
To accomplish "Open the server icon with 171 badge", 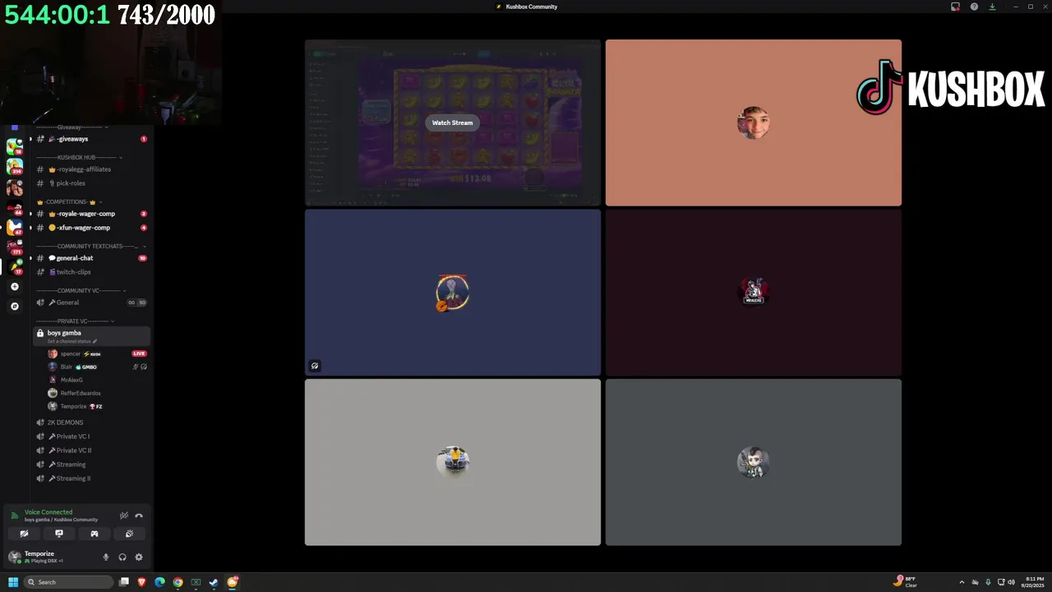I will coord(14,246).
